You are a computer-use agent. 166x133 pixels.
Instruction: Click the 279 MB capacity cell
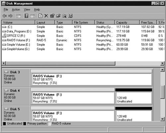[x=121, y=36]
